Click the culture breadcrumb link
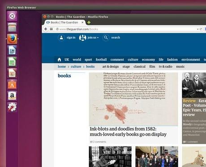The width and height of the screenshot is (206, 167). point(76,67)
